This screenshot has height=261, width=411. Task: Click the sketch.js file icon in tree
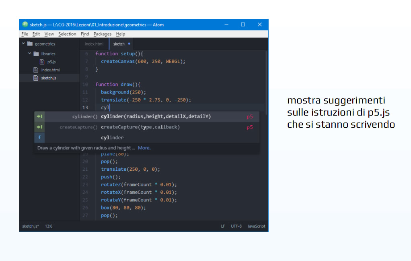pos(36,78)
